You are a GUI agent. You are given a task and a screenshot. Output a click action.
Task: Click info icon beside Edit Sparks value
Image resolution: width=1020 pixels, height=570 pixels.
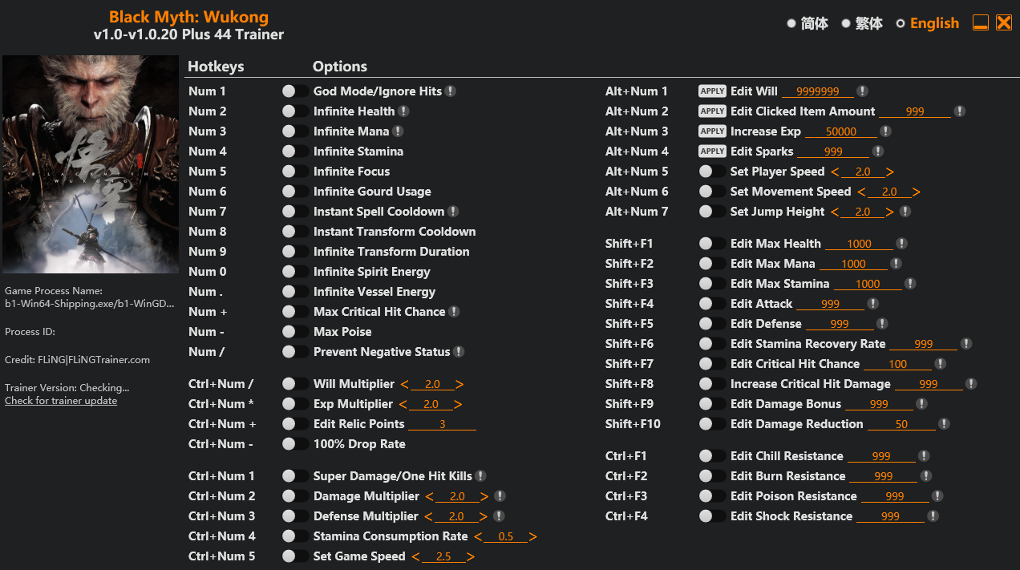pos(878,152)
